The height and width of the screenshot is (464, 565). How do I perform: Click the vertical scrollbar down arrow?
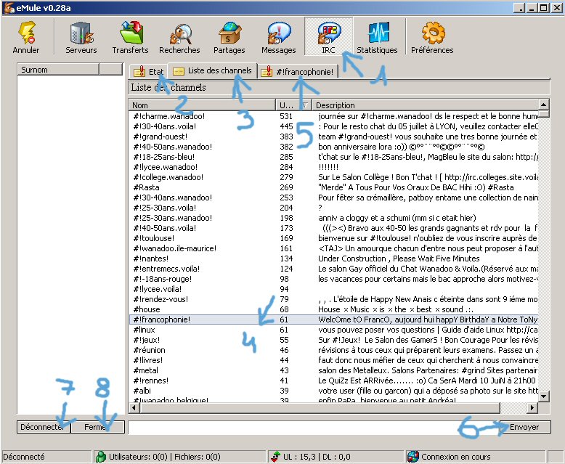[x=543, y=396]
